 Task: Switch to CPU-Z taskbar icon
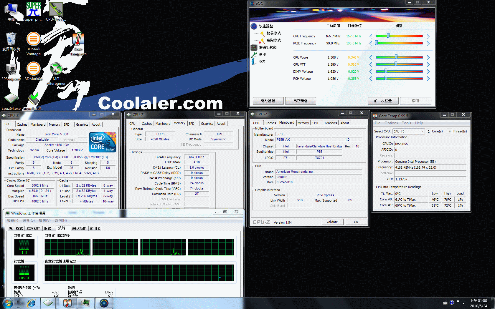tap(48, 303)
